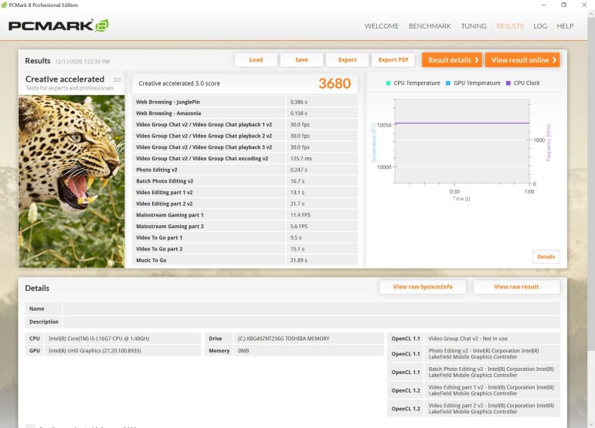Select Web Browsing - JunglePin row
The image size is (595, 428).
245,102
